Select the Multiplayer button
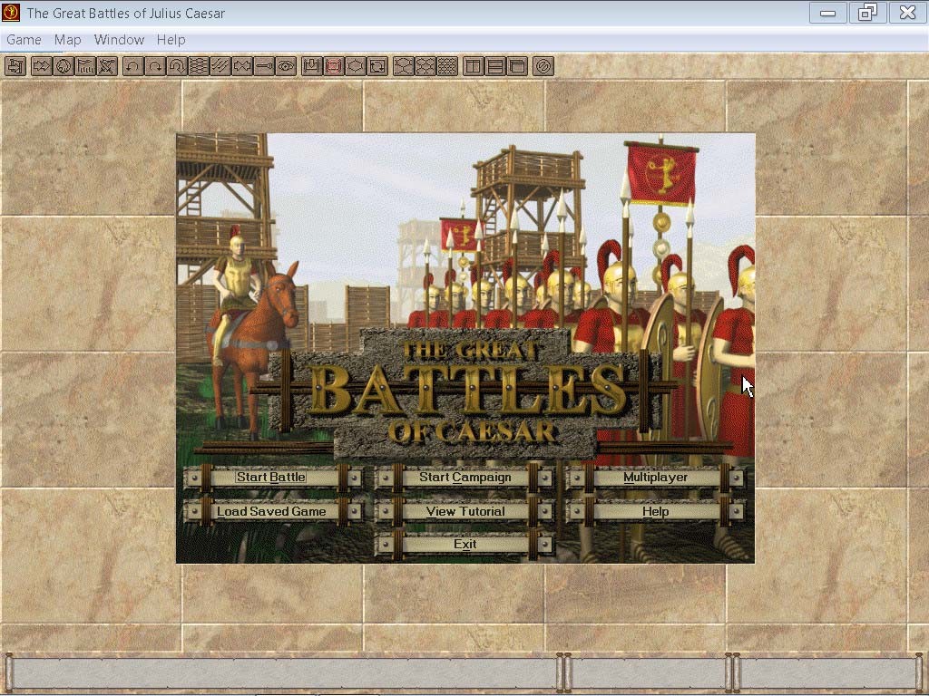This screenshot has height=696, width=929. (655, 477)
